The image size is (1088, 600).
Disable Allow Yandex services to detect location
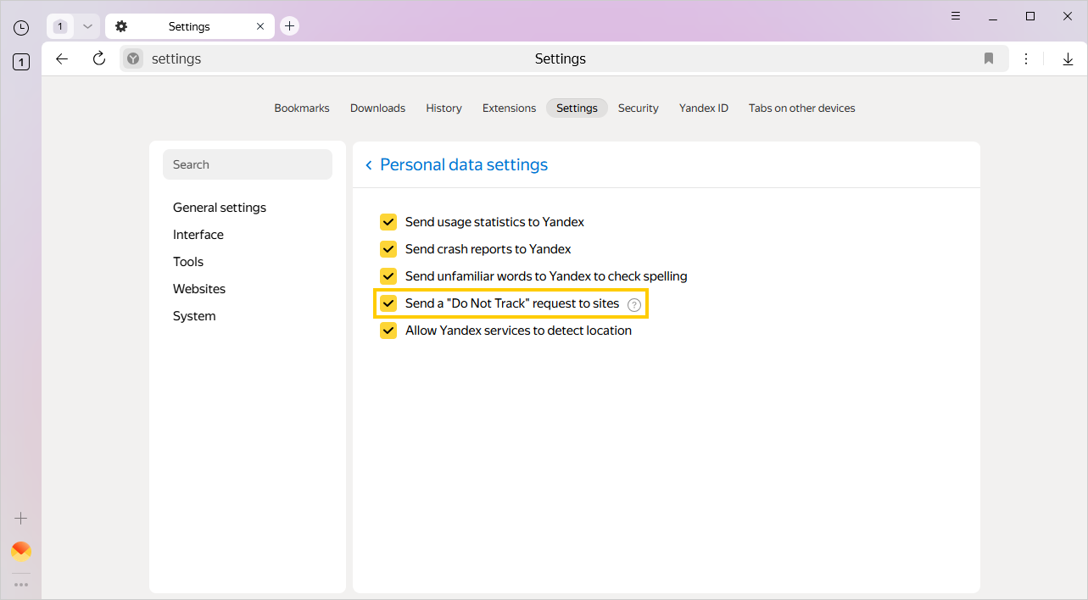click(x=388, y=331)
